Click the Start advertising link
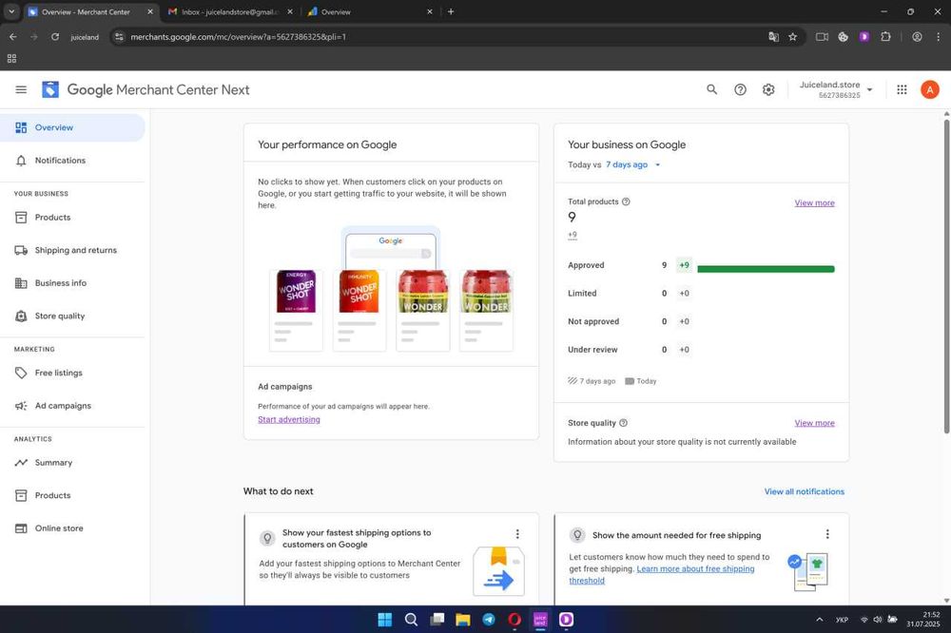 [x=289, y=419]
